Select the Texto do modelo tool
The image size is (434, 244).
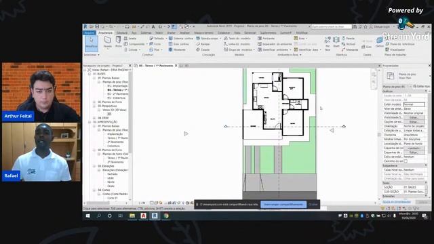[237, 39]
